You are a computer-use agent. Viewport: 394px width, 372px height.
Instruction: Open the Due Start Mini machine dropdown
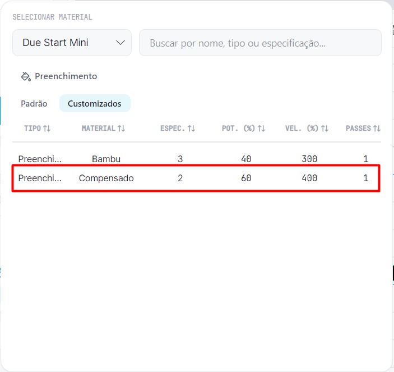(x=72, y=43)
